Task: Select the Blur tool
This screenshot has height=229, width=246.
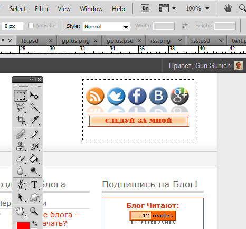Action: point(21,170)
